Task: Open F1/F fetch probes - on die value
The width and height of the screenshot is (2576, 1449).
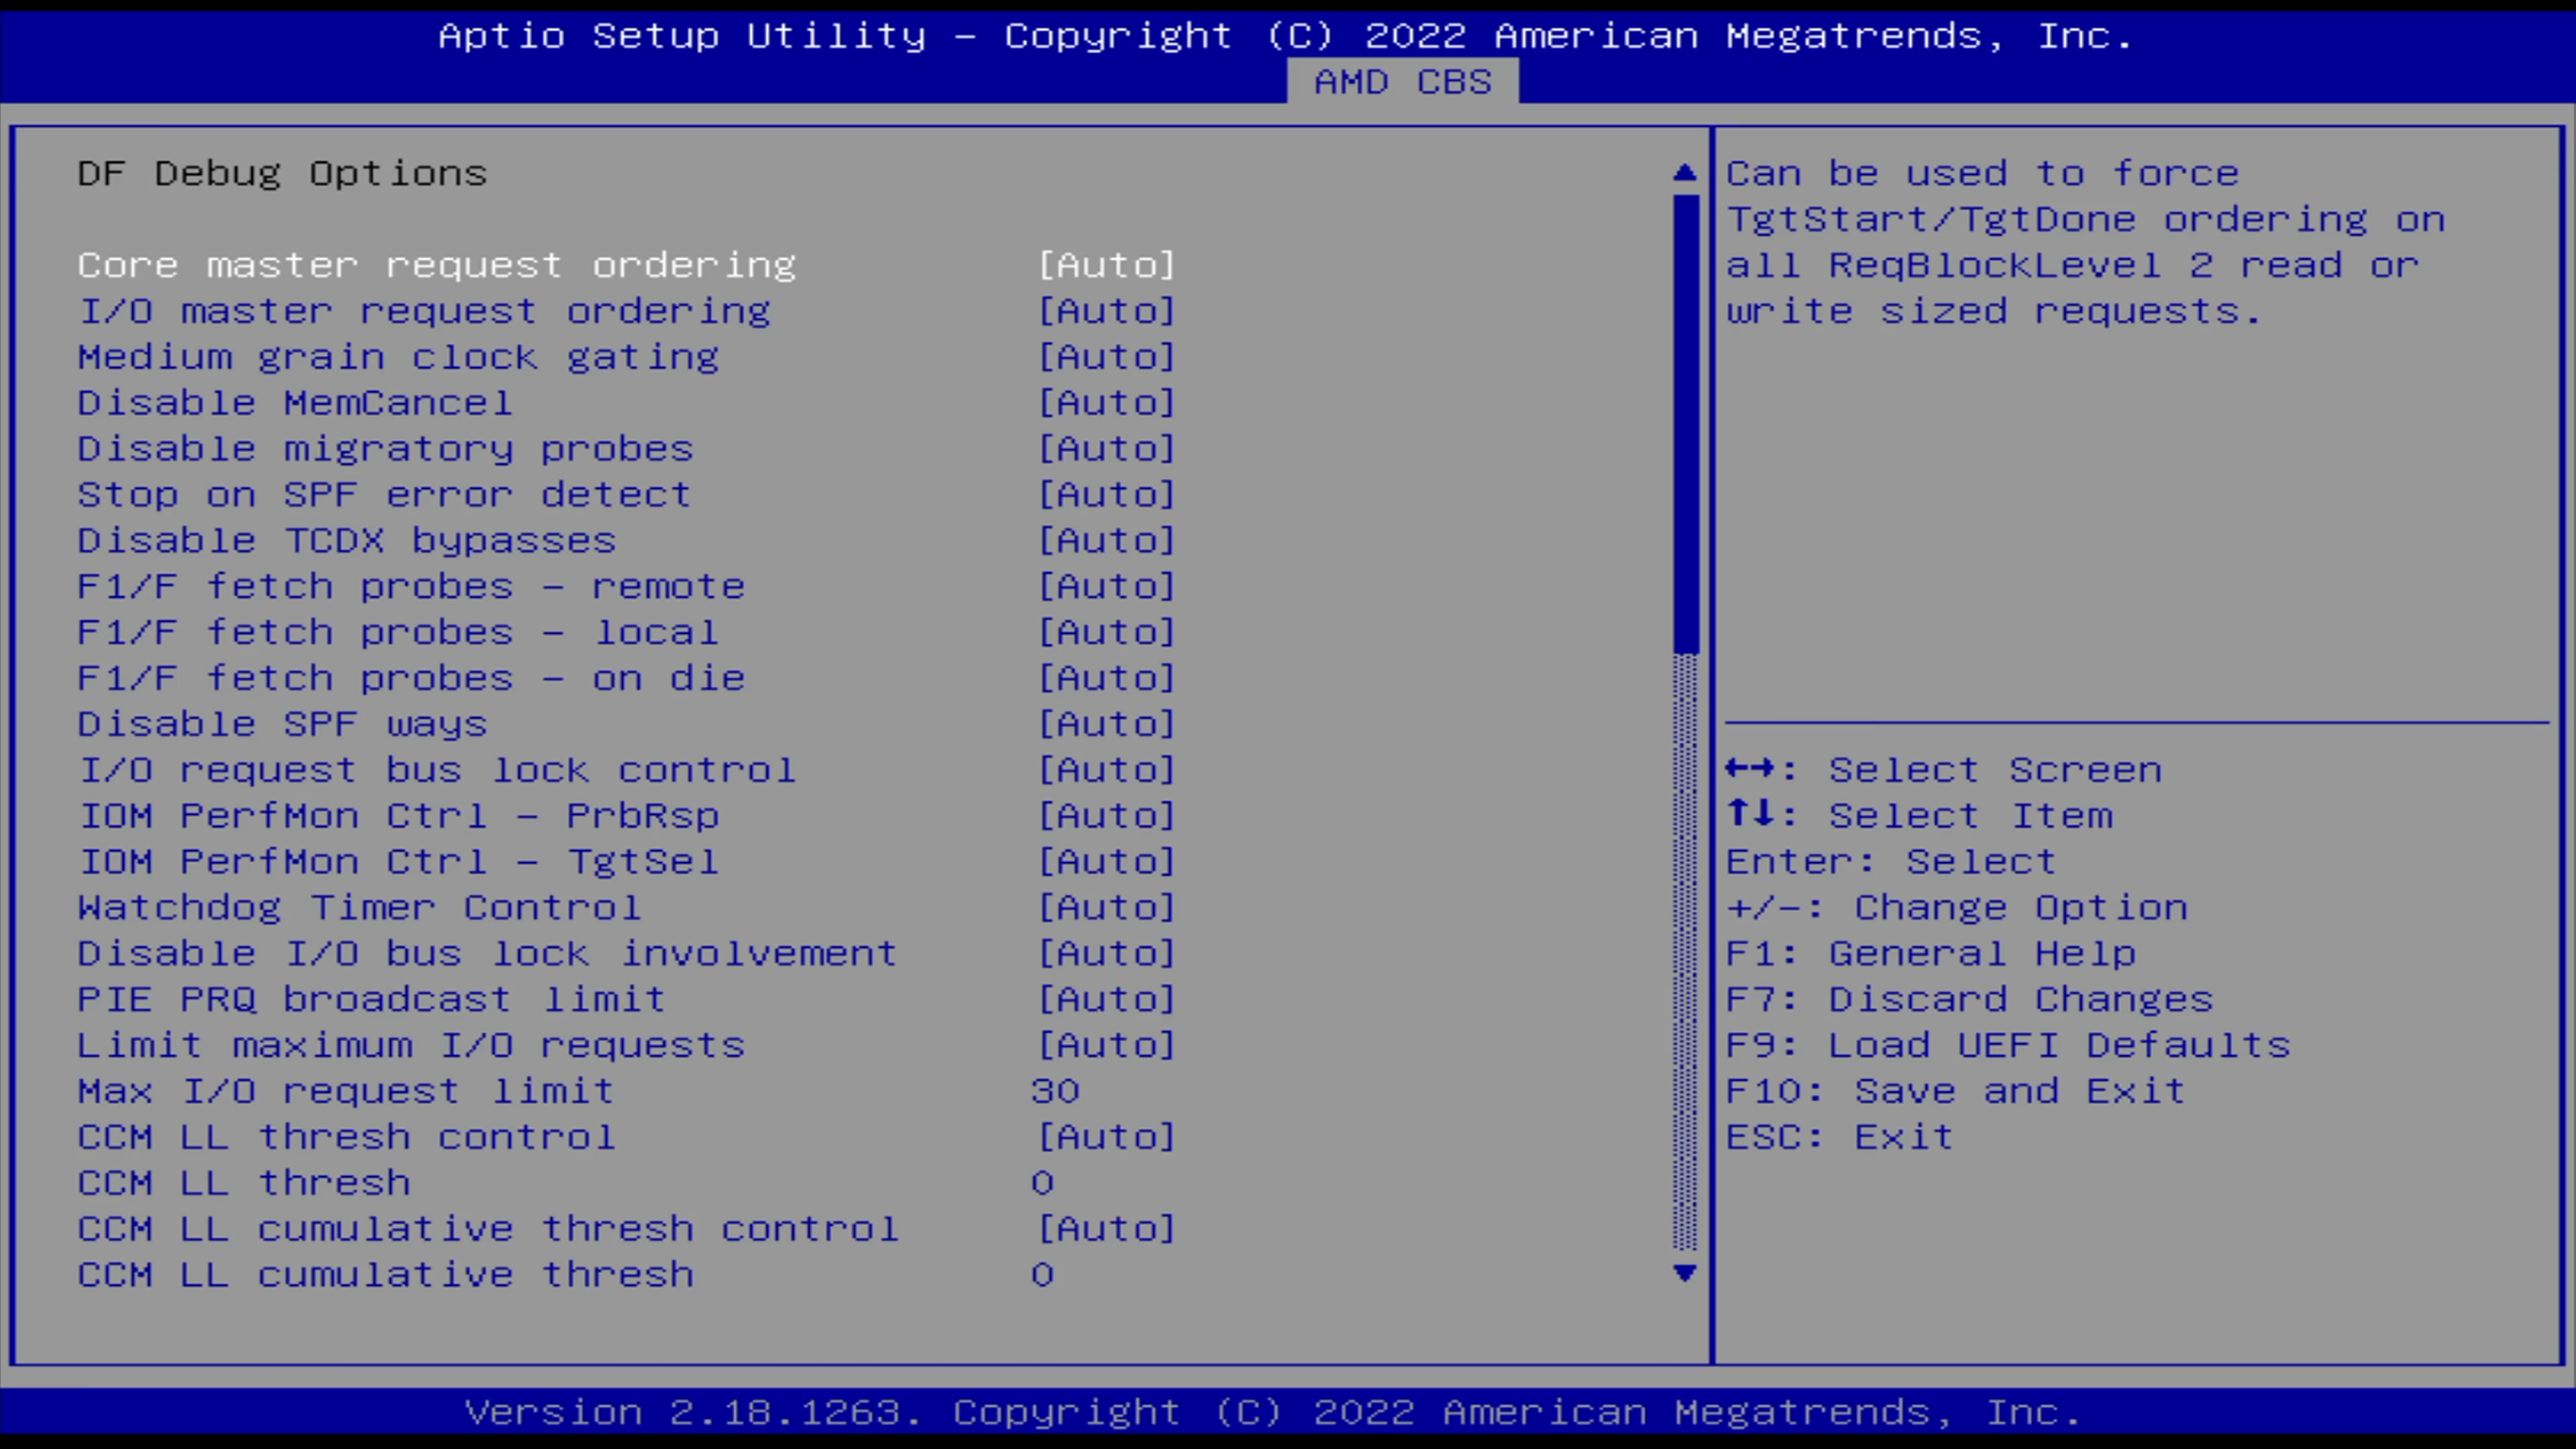Action: (x=1107, y=679)
